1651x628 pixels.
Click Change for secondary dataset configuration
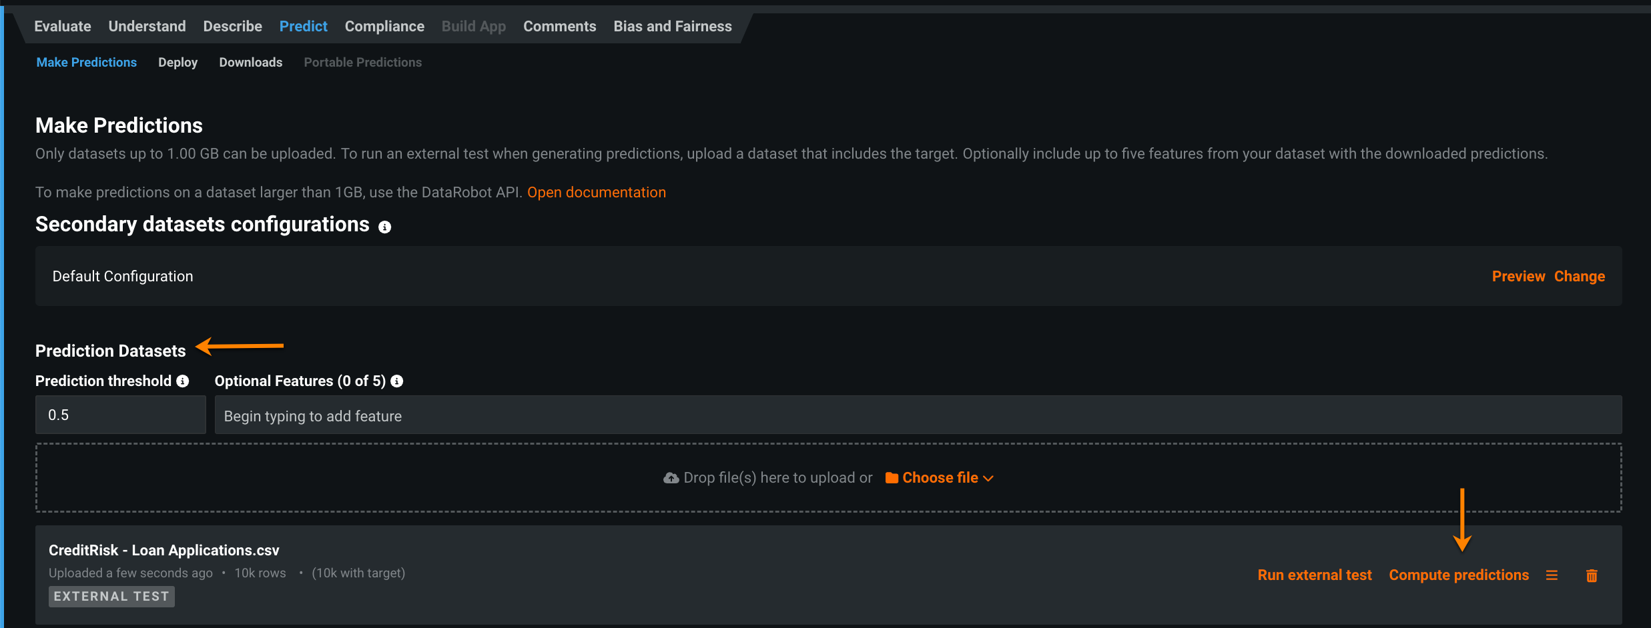point(1579,277)
